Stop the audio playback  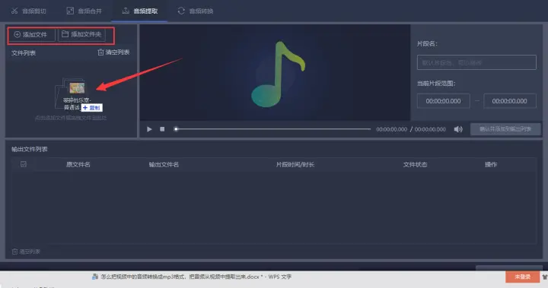[x=162, y=129]
